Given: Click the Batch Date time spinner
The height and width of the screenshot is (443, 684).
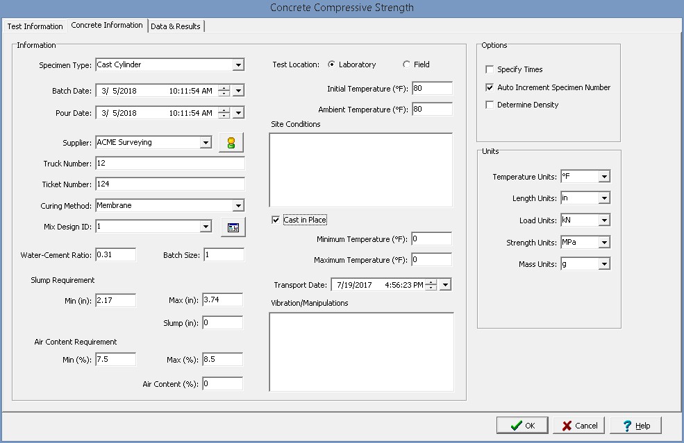Looking at the screenshot, I should pos(224,91).
